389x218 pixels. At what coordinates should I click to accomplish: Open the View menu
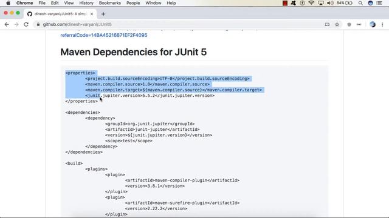point(69,3)
